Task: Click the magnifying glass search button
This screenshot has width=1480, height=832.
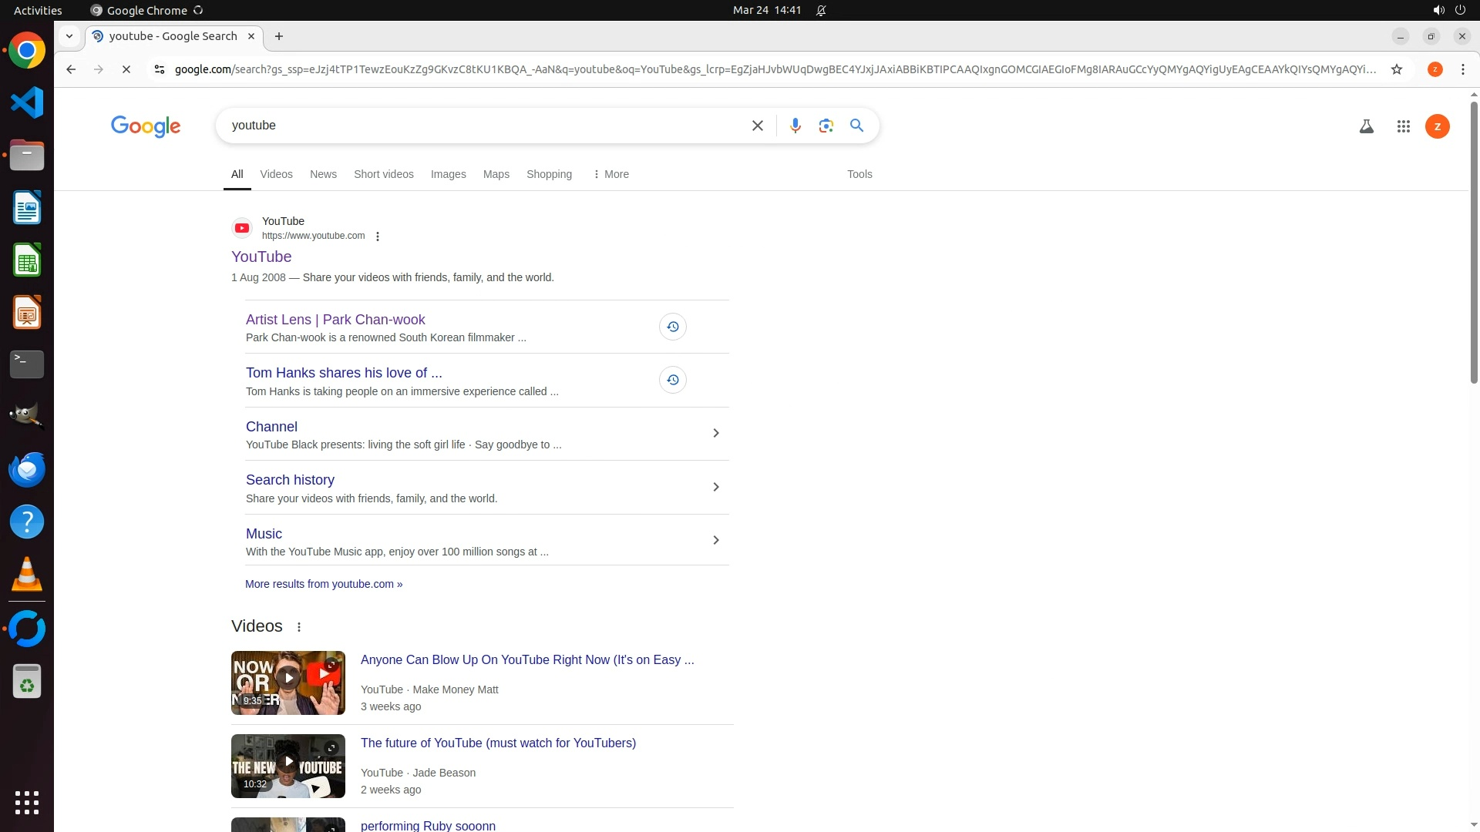Action: tap(856, 126)
